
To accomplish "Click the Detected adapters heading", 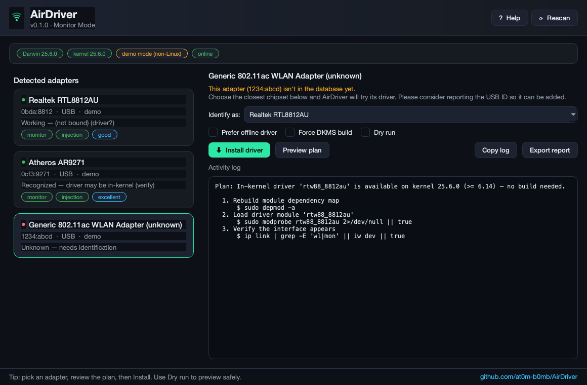I will coord(46,80).
